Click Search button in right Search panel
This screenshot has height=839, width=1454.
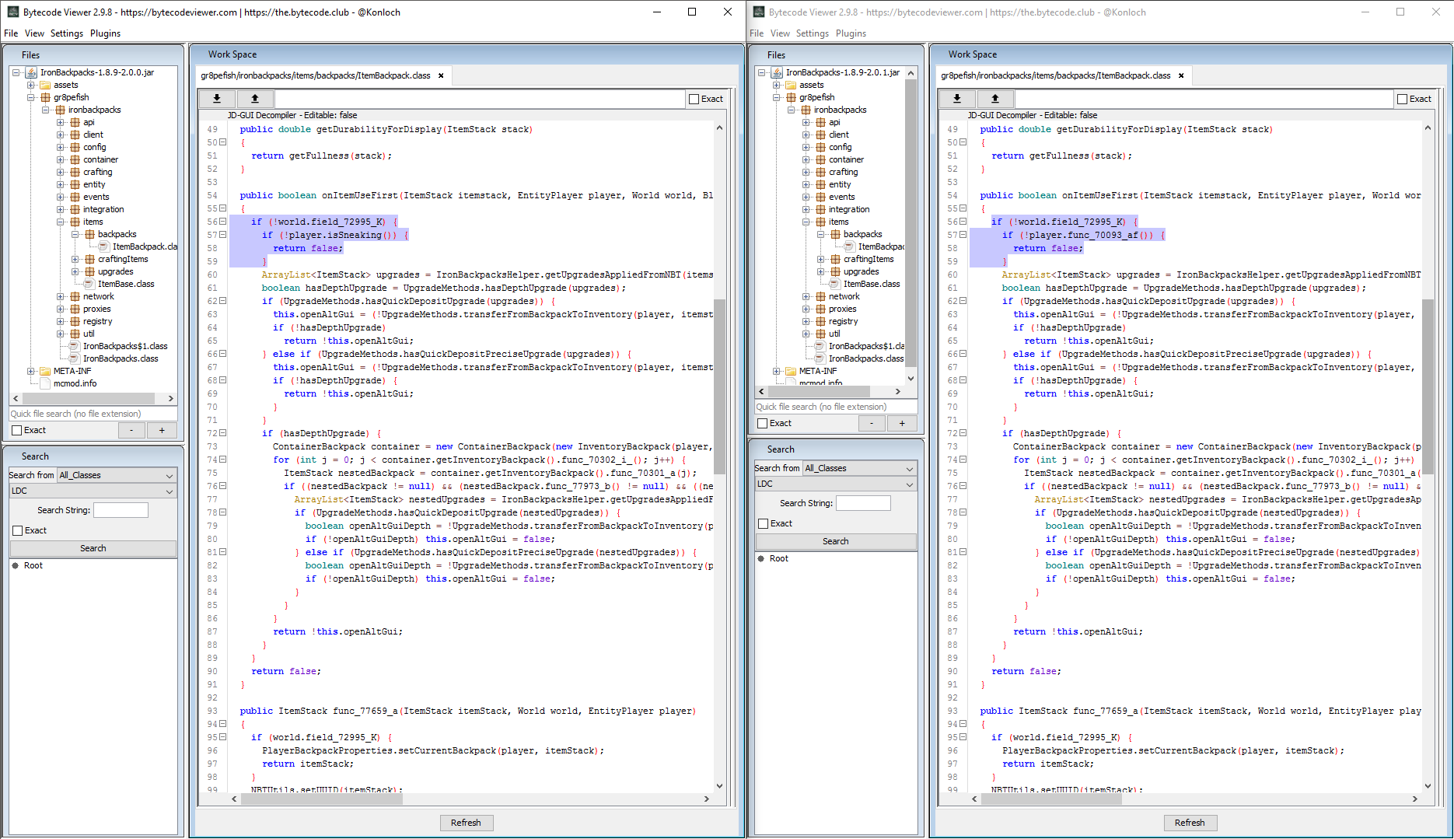click(x=836, y=541)
